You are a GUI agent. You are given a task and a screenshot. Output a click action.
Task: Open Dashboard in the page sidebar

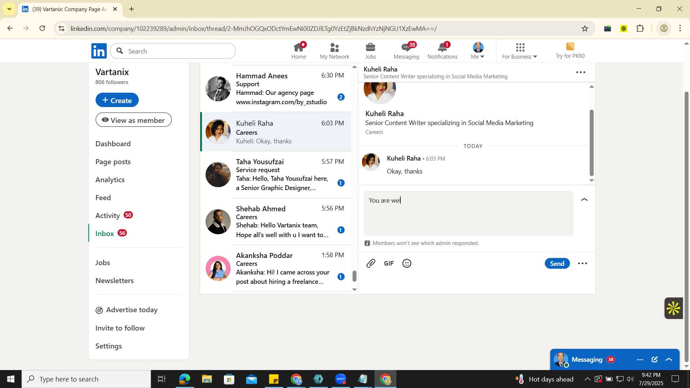point(113,144)
